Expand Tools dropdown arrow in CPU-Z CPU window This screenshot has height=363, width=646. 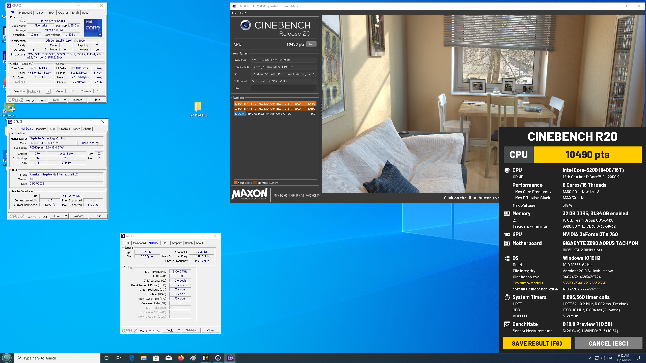pyautogui.click(x=65, y=100)
